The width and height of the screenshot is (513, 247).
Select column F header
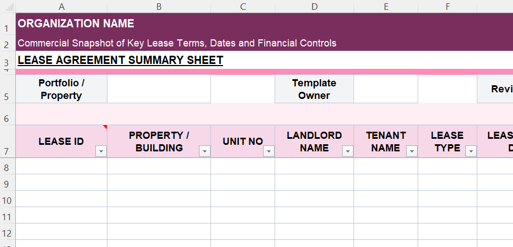click(x=447, y=7)
